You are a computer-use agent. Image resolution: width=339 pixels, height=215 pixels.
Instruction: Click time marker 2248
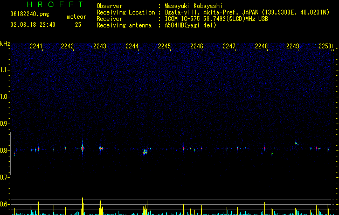[x=261, y=46]
